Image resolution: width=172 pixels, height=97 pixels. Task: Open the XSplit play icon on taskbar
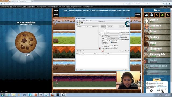tap(58, 95)
